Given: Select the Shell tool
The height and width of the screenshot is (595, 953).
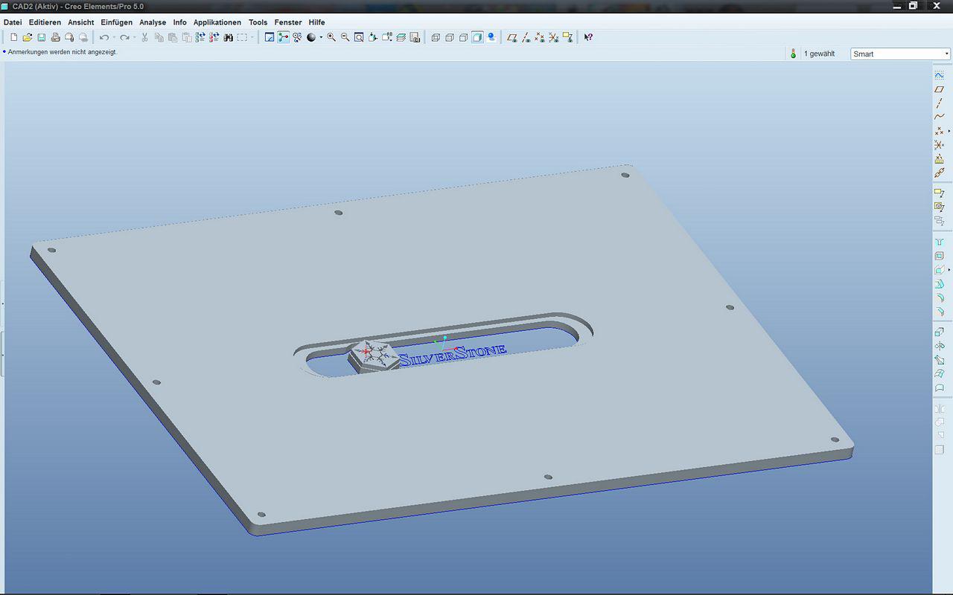Looking at the screenshot, I should (939, 256).
